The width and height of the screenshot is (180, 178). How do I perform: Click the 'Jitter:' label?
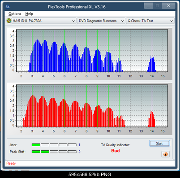point(13,145)
